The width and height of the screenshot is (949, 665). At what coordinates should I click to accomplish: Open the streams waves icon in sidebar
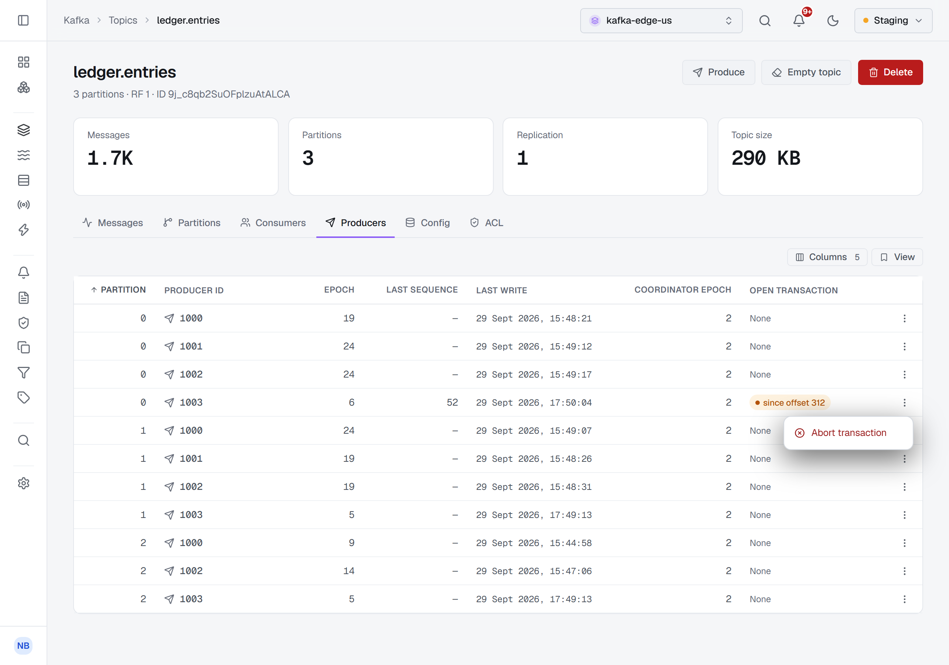coord(24,155)
